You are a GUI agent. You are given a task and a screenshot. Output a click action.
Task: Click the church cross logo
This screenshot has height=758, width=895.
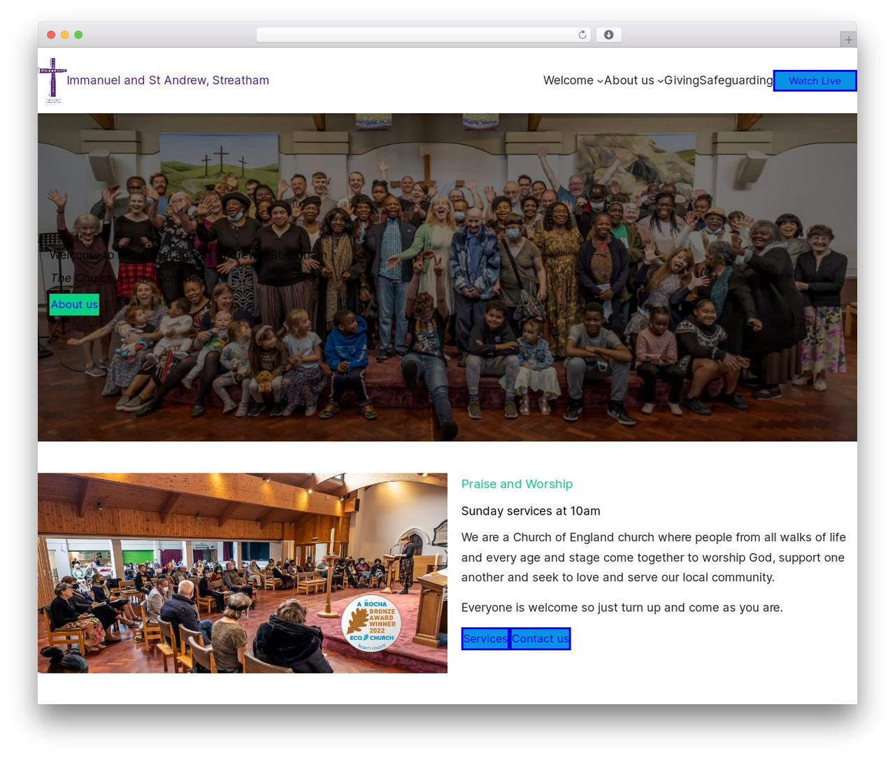click(x=52, y=80)
